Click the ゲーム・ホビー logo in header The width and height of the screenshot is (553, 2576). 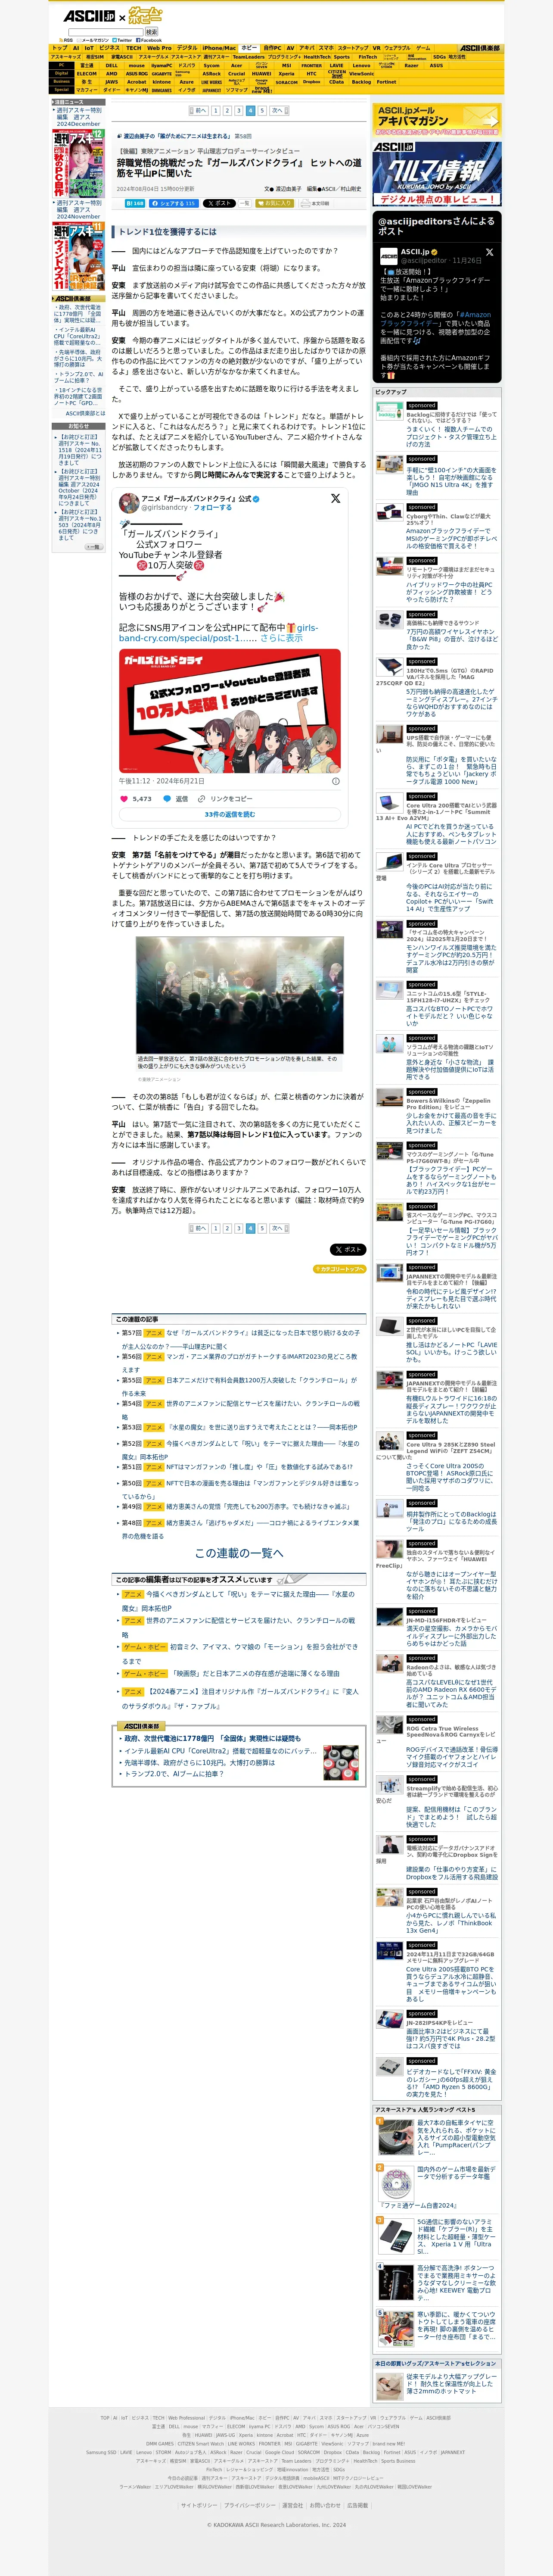145,17
